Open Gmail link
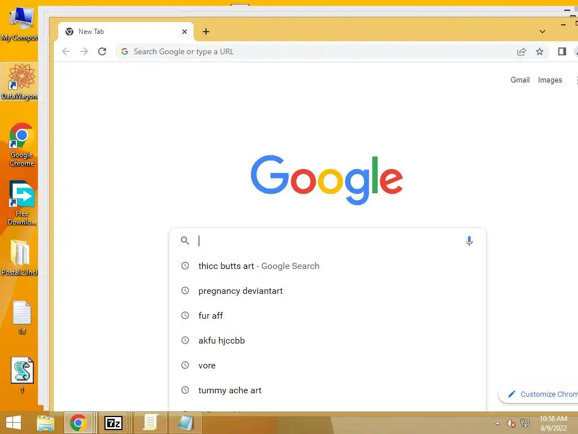 coord(520,80)
